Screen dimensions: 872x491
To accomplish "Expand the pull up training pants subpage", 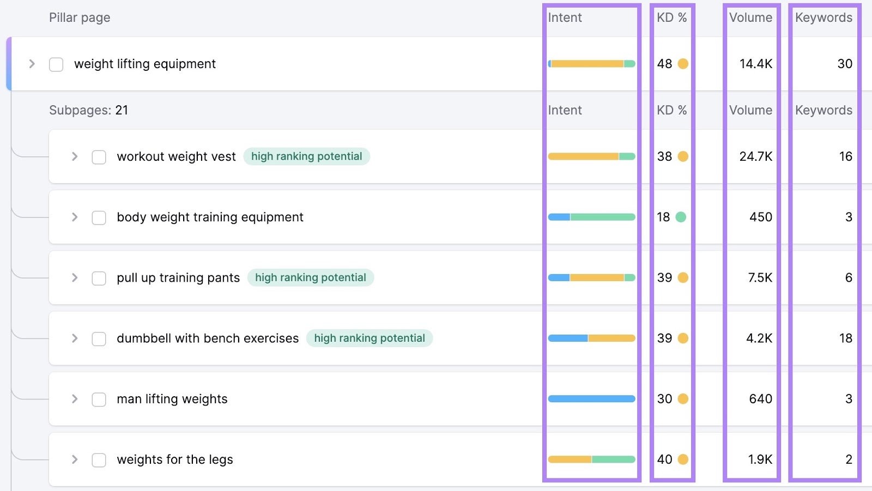I will (x=75, y=277).
